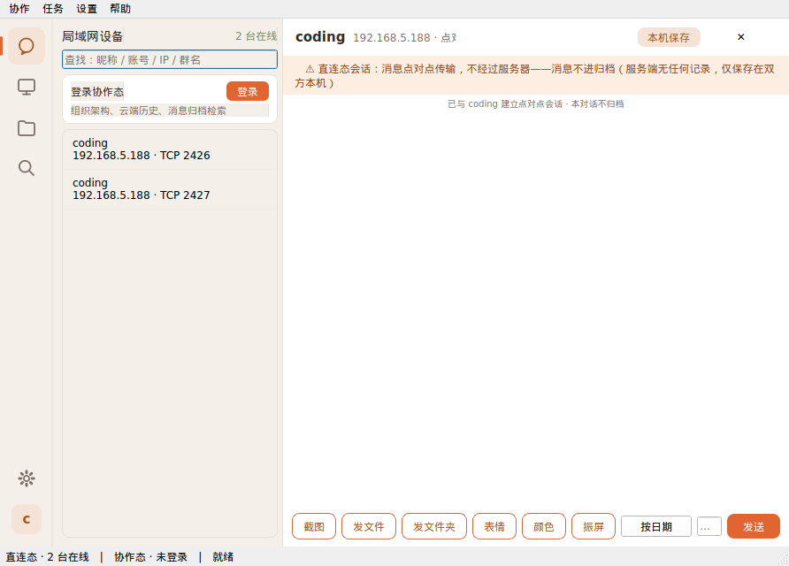Open the 设置 menu
Viewport: 789px width, 566px height.
(x=87, y=9)
